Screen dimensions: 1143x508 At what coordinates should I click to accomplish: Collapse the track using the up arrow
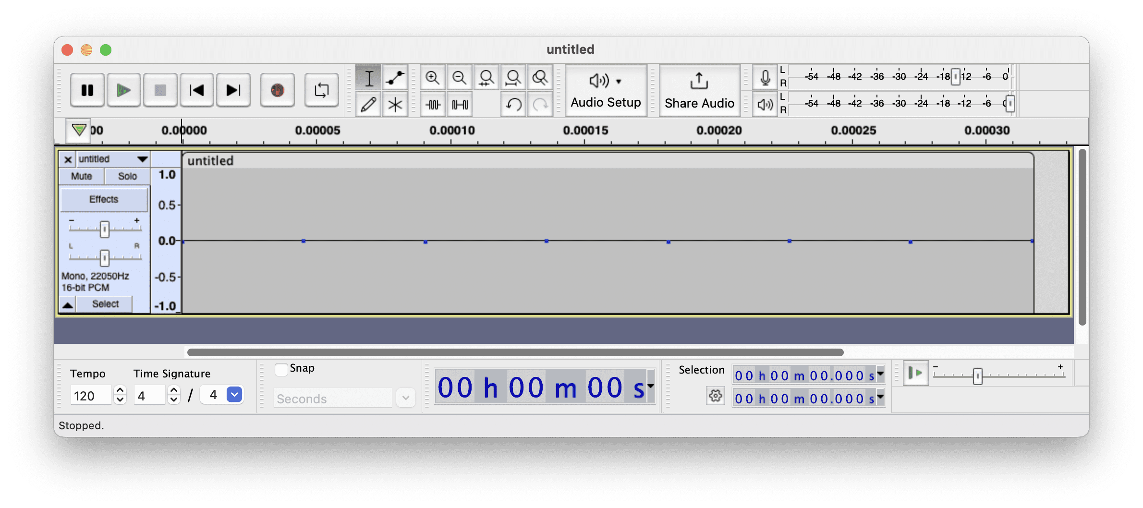coord(68,304)
